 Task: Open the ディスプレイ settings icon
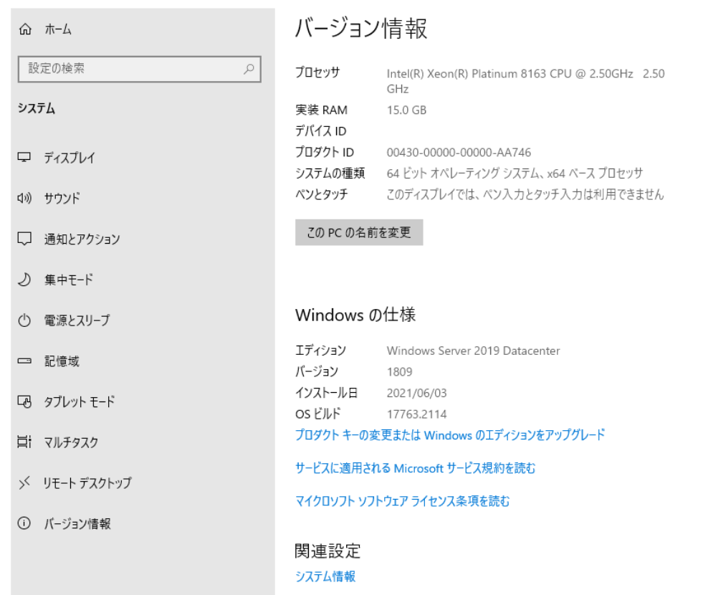(24, 157)
